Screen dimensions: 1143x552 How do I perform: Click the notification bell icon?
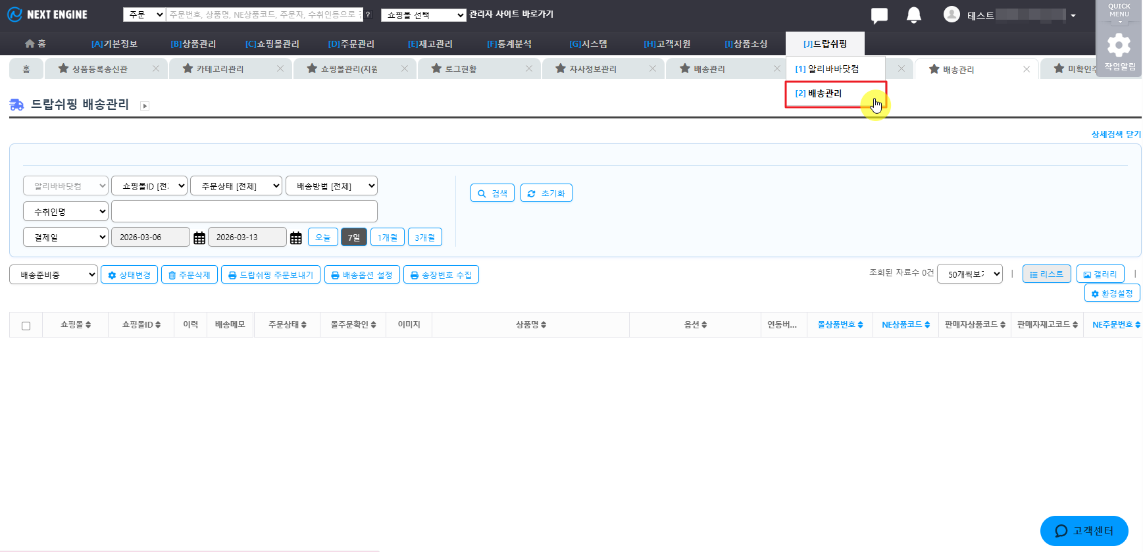pos(913,15)
